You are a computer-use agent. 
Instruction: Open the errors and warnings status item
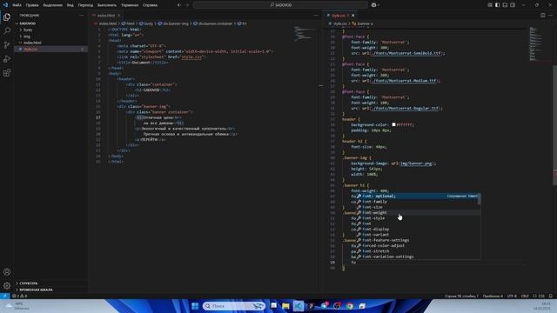20,296
